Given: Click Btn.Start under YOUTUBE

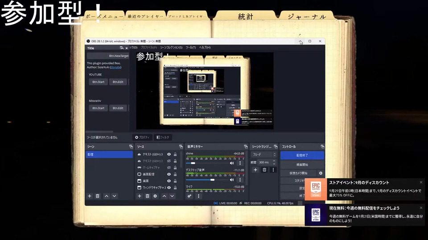Looking at the screenshot, I should coord(98,82).
